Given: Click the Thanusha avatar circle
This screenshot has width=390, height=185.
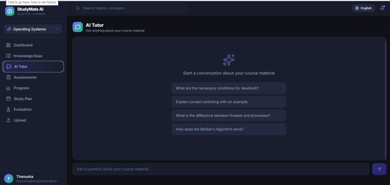Looking at the screenshot, I should pyautogui.click(x=9, y=179).
